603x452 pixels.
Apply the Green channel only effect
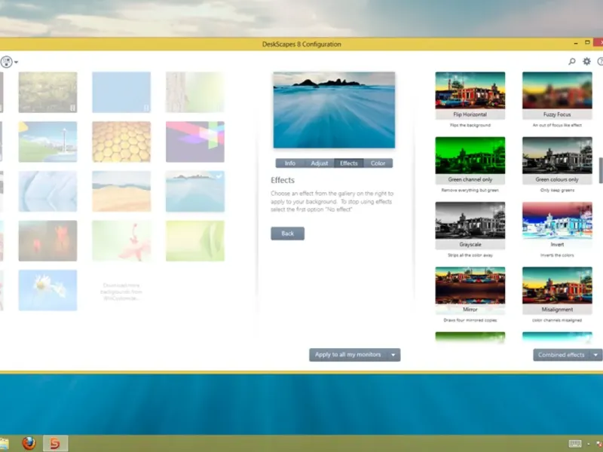click(470, 160)
